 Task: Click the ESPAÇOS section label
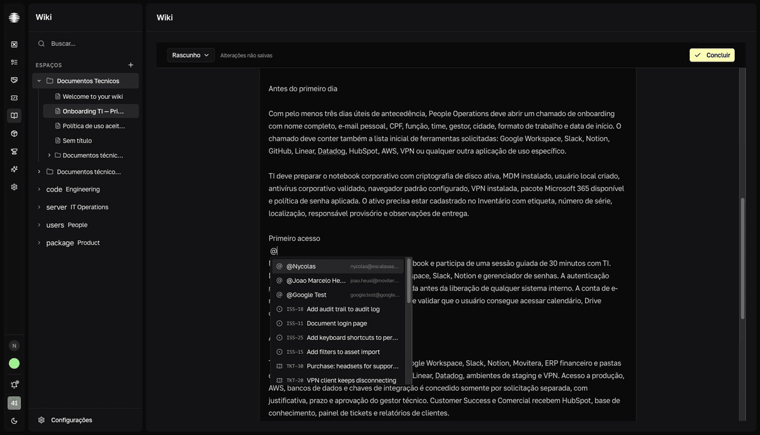[x=49, y=65]
